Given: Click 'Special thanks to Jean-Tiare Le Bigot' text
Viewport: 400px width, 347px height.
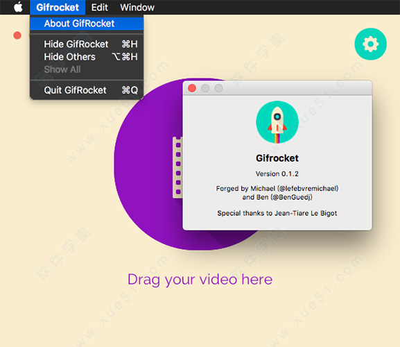Looking at the screenshot, I should 277,213.
